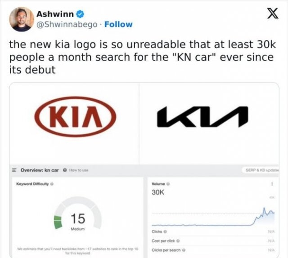The width and height of the screenshot is (288, 258).
Task: Click the question mark icon before How to use
Action: 66,171
